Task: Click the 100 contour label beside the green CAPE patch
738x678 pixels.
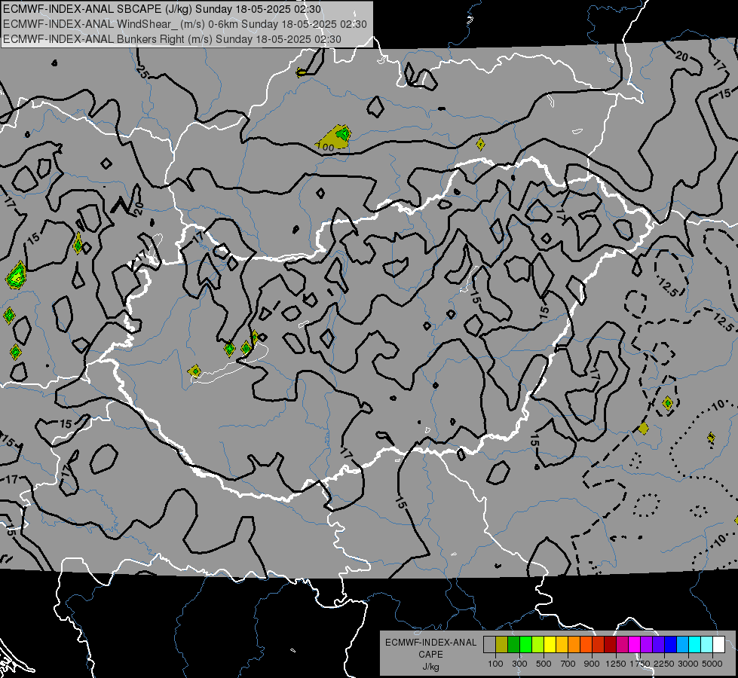Action: click(325, 147)
